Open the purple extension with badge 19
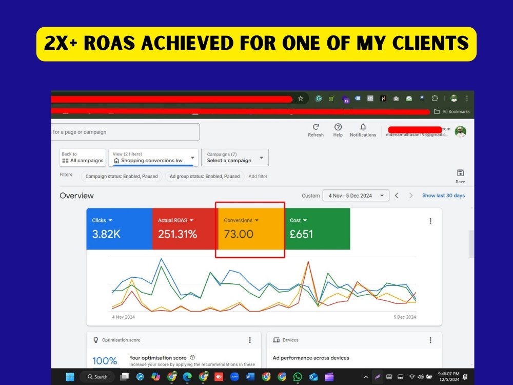Viewport: 513px width, 385px height. [x=345, y=99]
